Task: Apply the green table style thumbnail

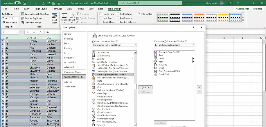Action: [x=163, y=18]
